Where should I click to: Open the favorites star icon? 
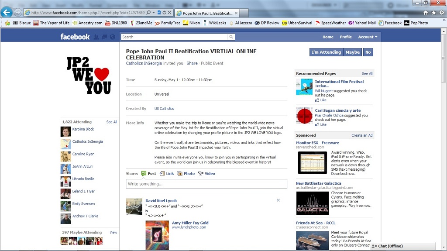coord(433,13)
